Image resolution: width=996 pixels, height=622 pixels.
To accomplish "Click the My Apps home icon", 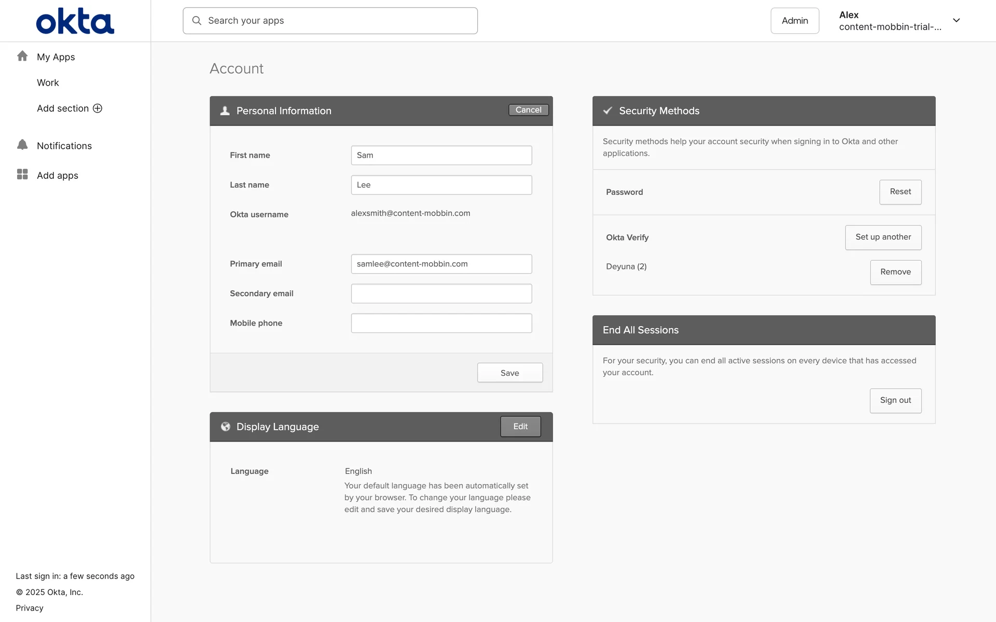I will click(x=22, y=56).
